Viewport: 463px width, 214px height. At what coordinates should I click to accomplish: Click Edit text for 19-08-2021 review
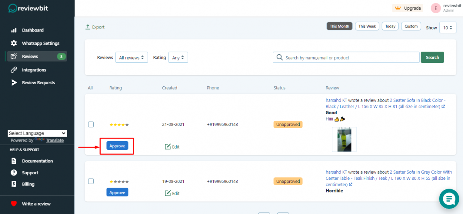tap(176, 194)
